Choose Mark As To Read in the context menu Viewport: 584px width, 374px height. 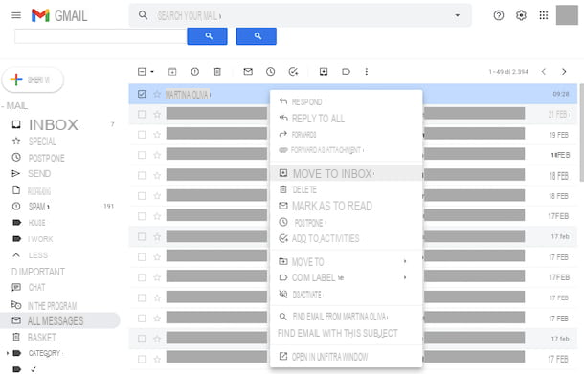[x=347, y=206]
